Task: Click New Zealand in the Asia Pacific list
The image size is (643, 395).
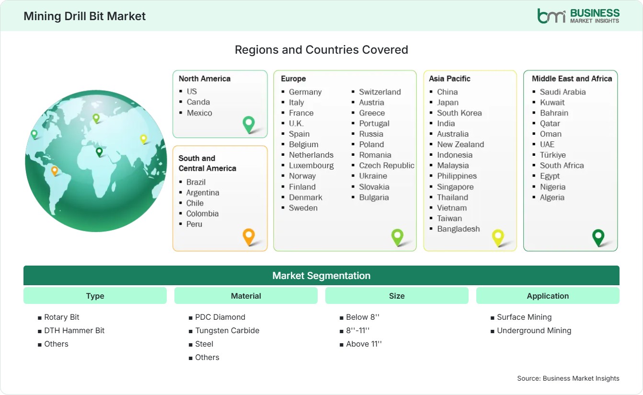Action: coord(460,144)
